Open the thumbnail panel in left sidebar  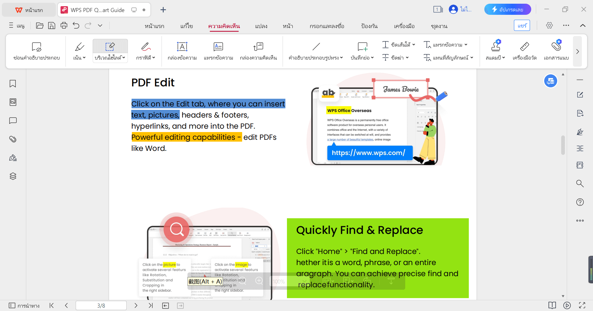click(13, 102)
